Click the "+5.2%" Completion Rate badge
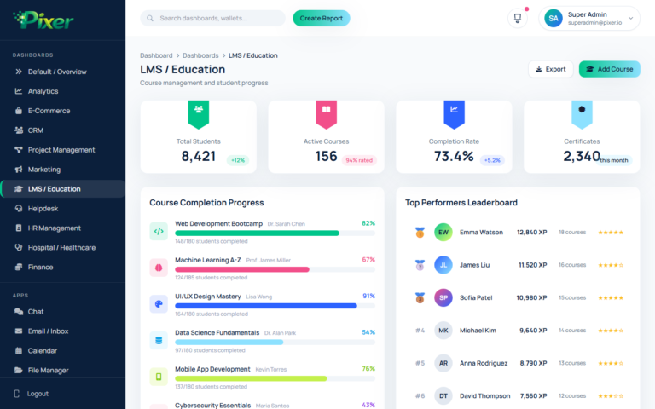Screen dimensions: 655x409 pyautogui.click(x=492, y=160)
